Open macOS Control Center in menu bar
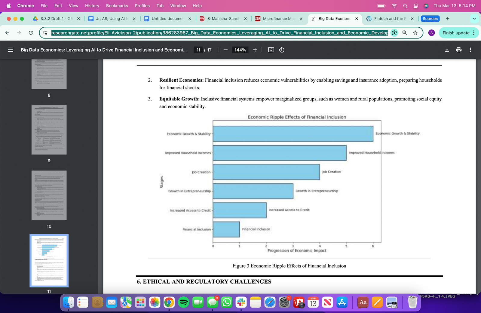 point(416,6)
